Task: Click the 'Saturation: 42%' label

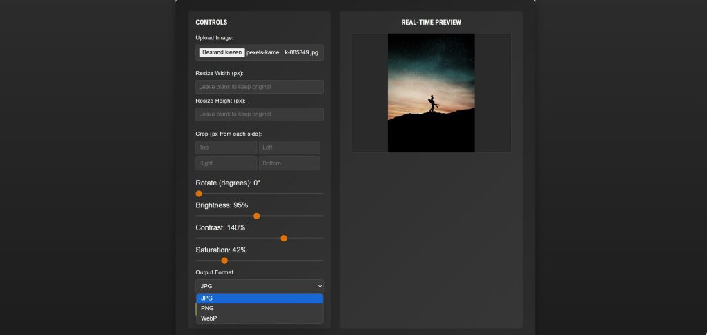Action: coord(222,250)
